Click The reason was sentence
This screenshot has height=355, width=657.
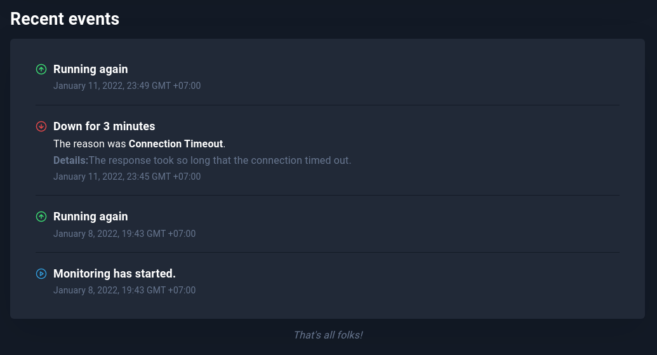point(140,144)
